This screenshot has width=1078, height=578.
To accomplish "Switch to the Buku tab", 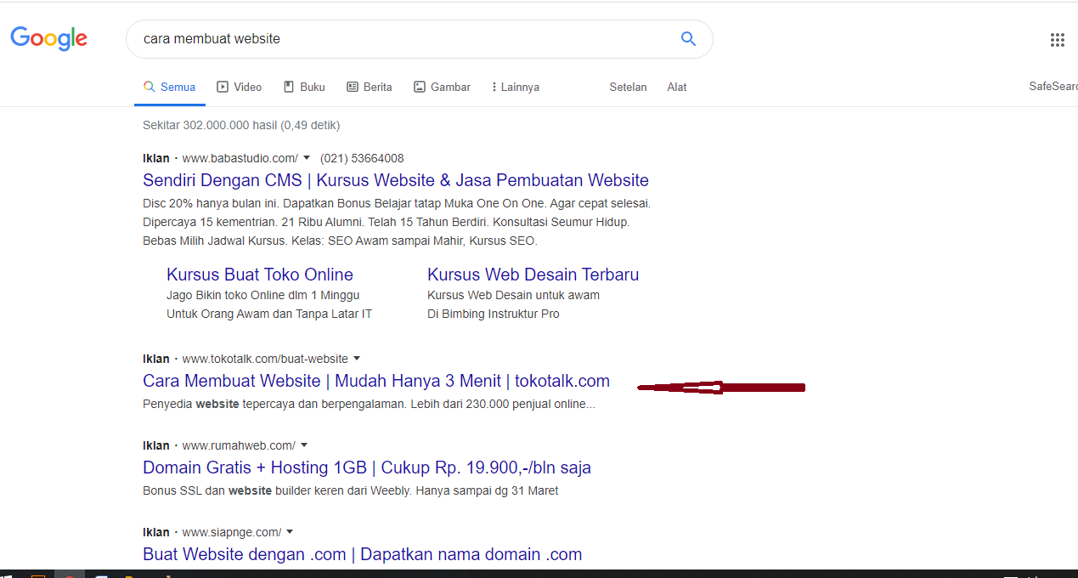I will [x=304, y=87].
